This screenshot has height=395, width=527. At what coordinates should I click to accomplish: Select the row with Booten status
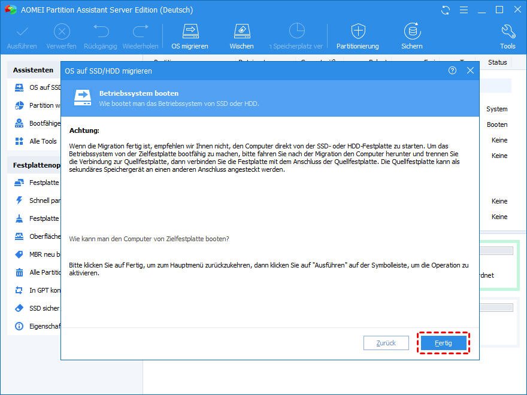[x=497, y=124]
